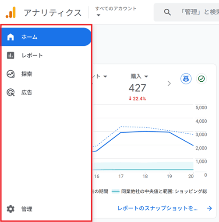Click the 広告 advertising cursor icon
The height and width of the screenshot is (222, 219).
pyautogui.click(x=11, y=92)
